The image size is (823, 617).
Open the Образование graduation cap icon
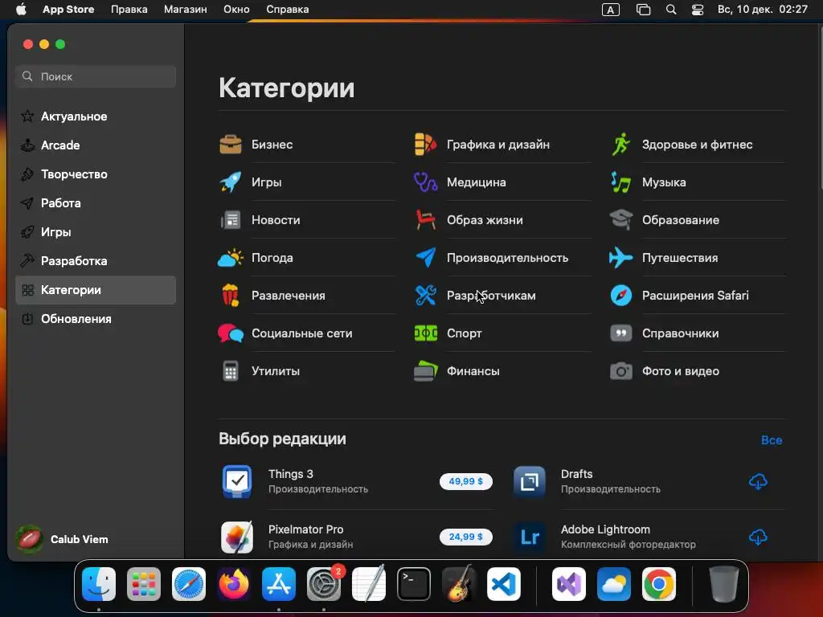point(621,220)
